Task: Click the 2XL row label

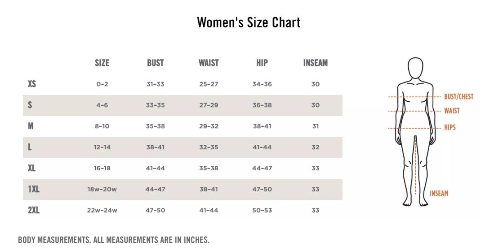Action: click(34, 210)
